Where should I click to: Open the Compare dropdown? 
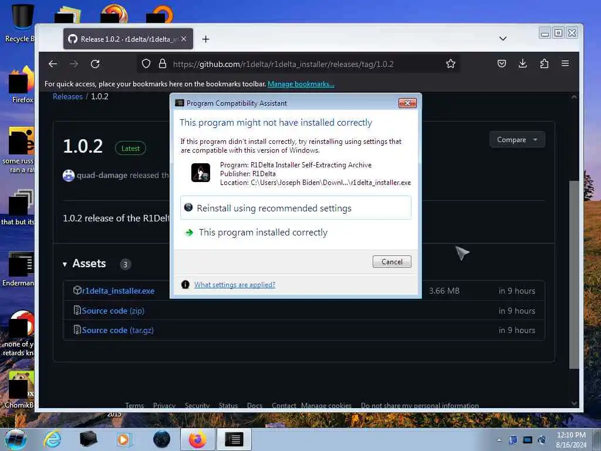517,140
